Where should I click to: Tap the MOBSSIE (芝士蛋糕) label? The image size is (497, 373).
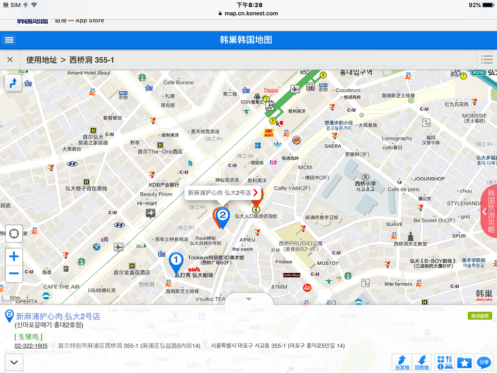pos(474,118)
